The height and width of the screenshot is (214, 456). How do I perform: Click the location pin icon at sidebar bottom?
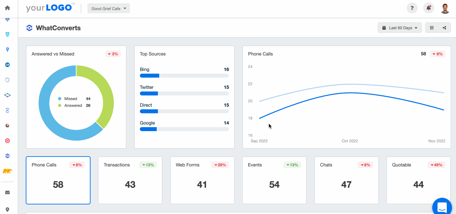pyautogui.click(x=7, y=209)
